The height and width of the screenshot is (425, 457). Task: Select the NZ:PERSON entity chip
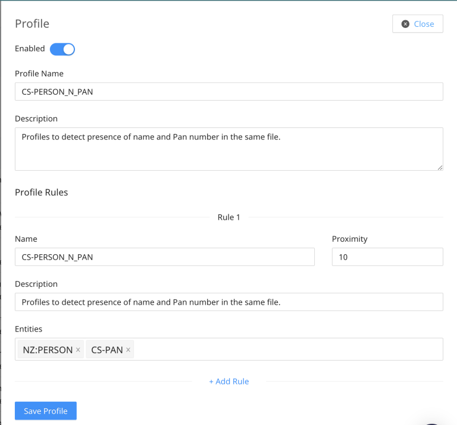click(48, 350)
